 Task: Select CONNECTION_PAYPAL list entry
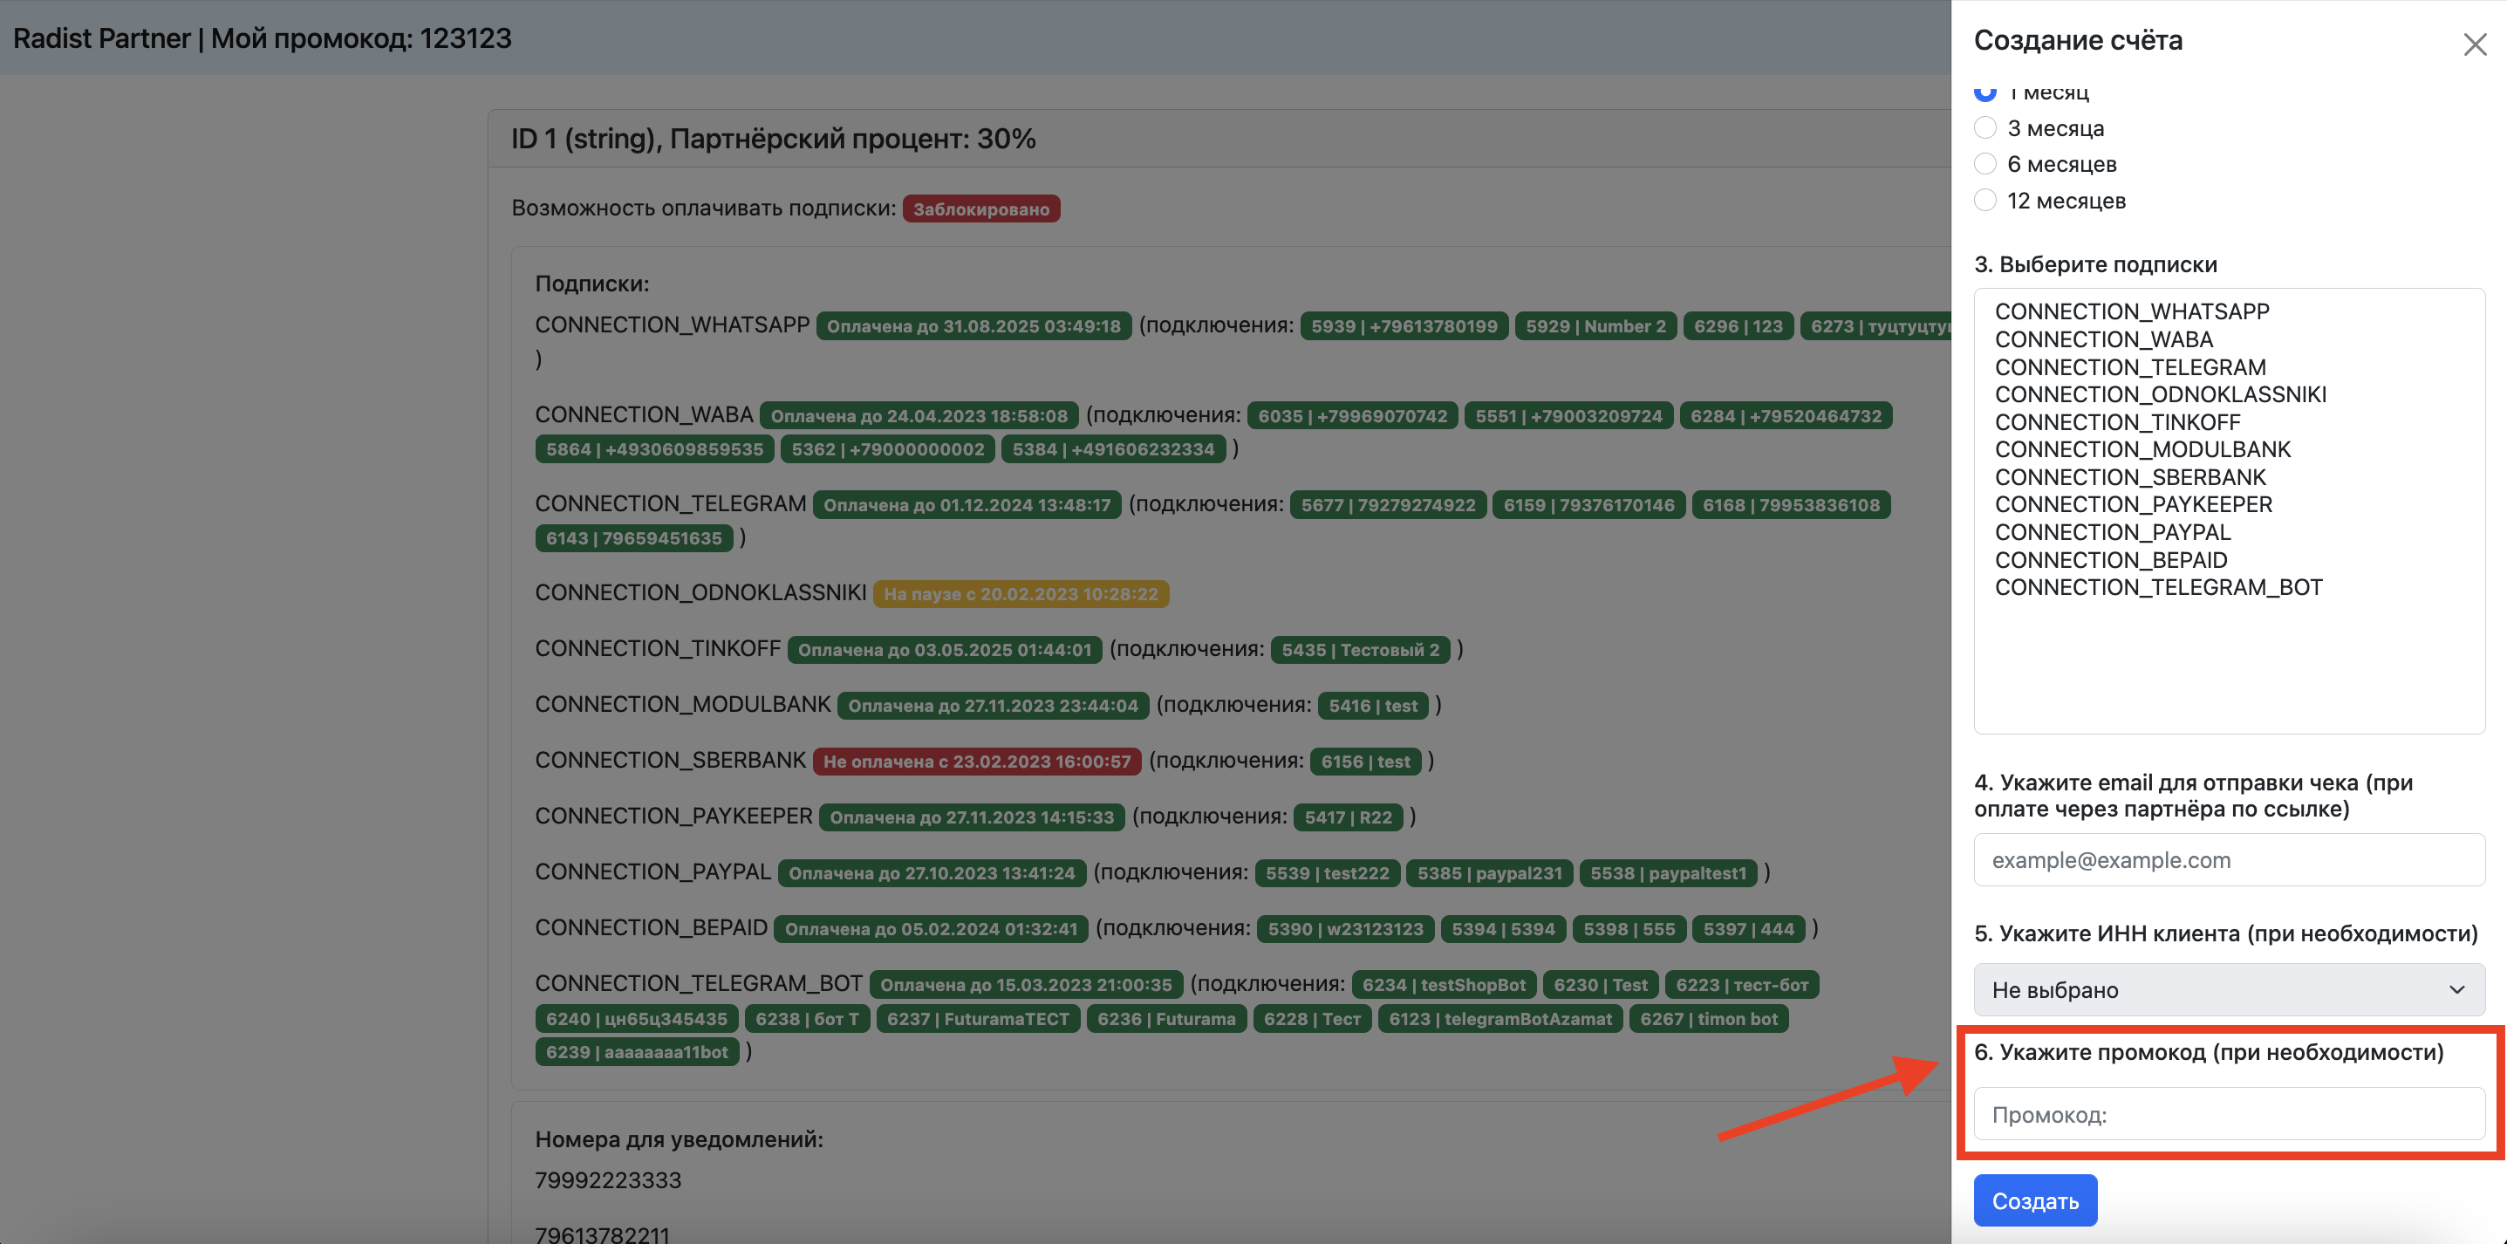[x=2112, y=532]
